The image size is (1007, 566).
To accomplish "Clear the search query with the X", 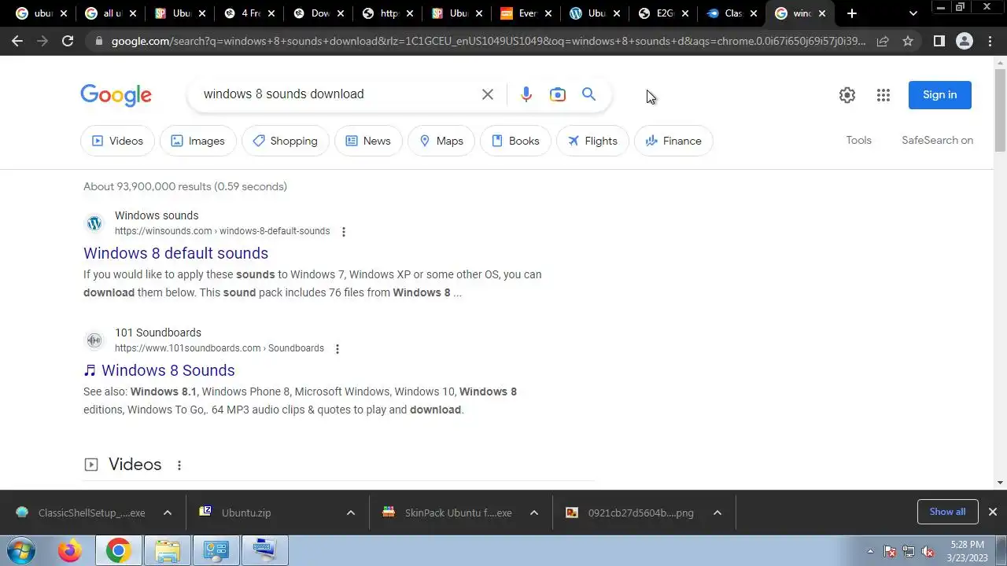I will pos(488,94).
